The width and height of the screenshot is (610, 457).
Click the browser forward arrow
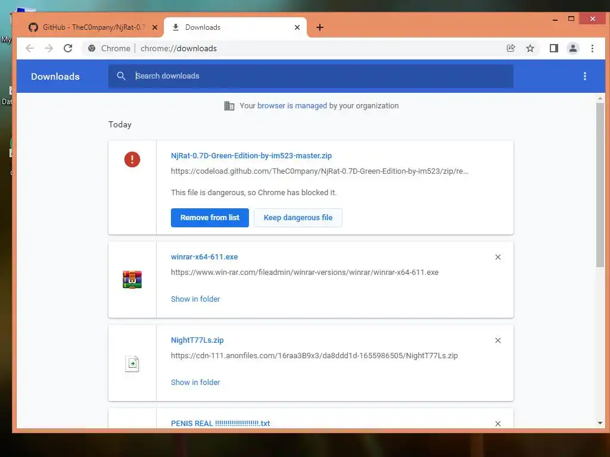(49, 48)
